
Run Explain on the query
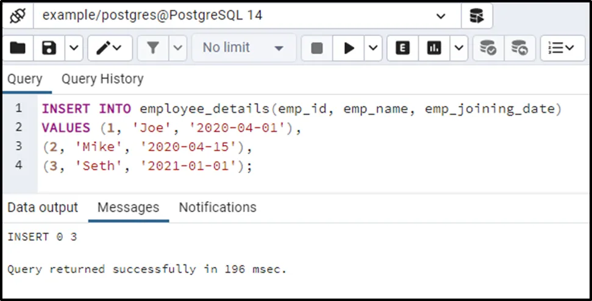click(x=402, y=48)
